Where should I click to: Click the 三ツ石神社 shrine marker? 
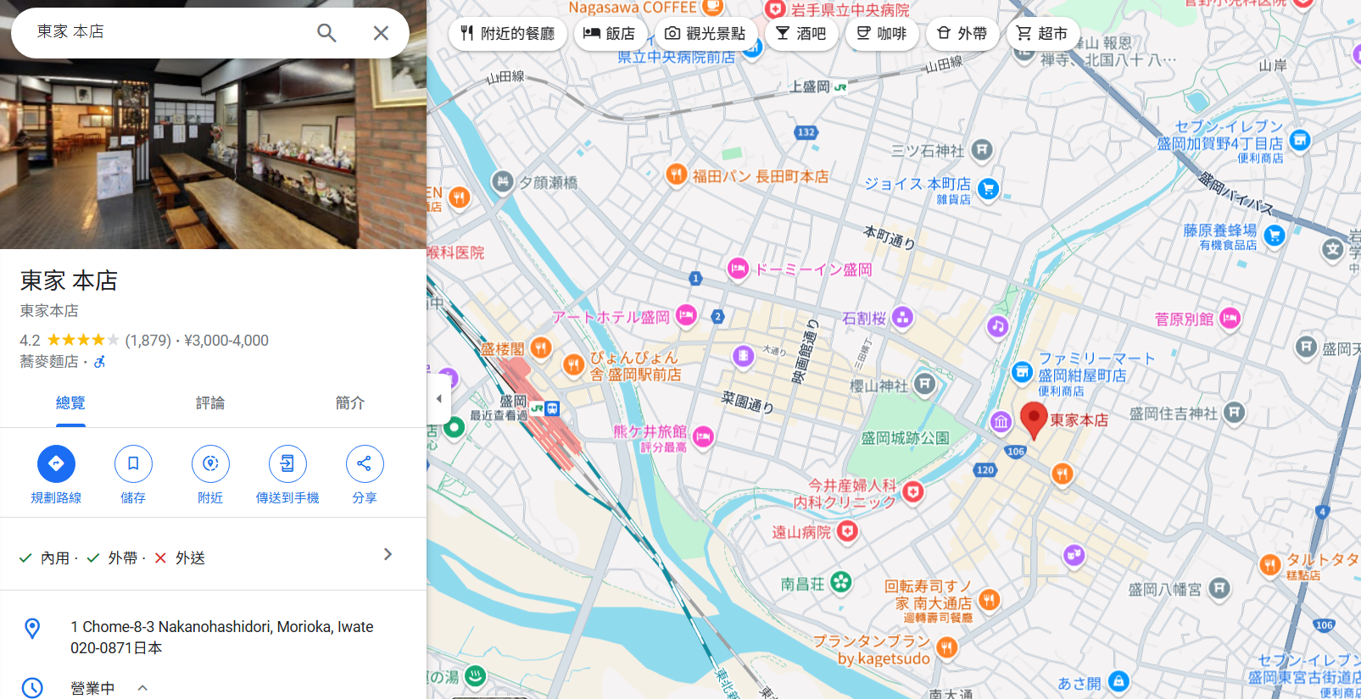pos(981,150)
